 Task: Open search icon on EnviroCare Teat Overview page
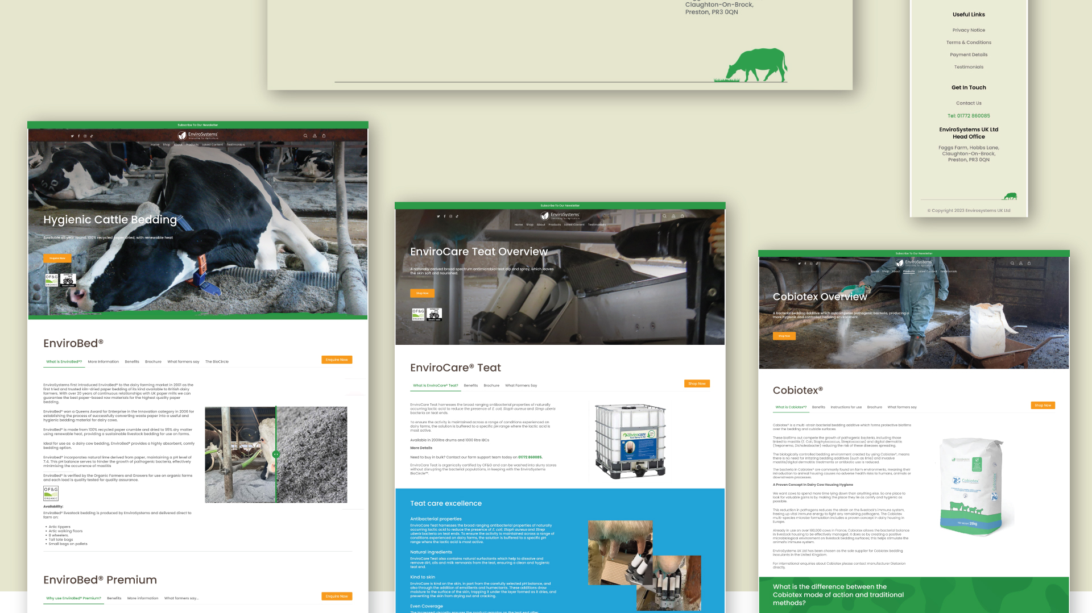(x=664, y=216)
